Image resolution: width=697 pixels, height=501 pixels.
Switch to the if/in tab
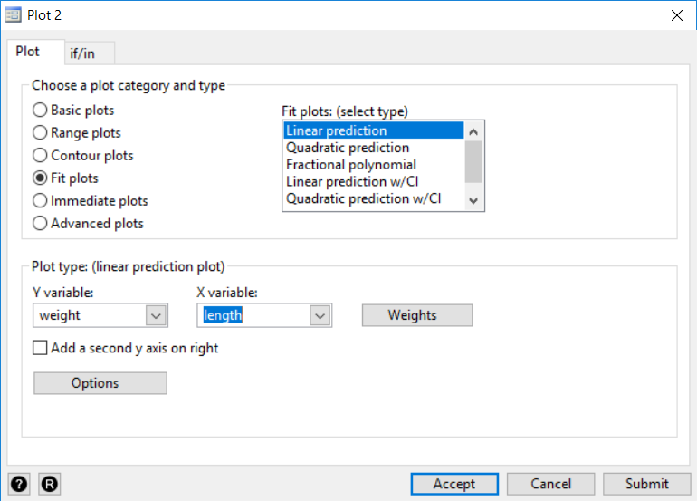pos(82,53)
